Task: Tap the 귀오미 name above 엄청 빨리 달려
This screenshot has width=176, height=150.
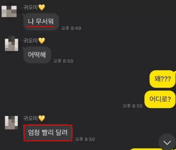Action: click(30, 118)
